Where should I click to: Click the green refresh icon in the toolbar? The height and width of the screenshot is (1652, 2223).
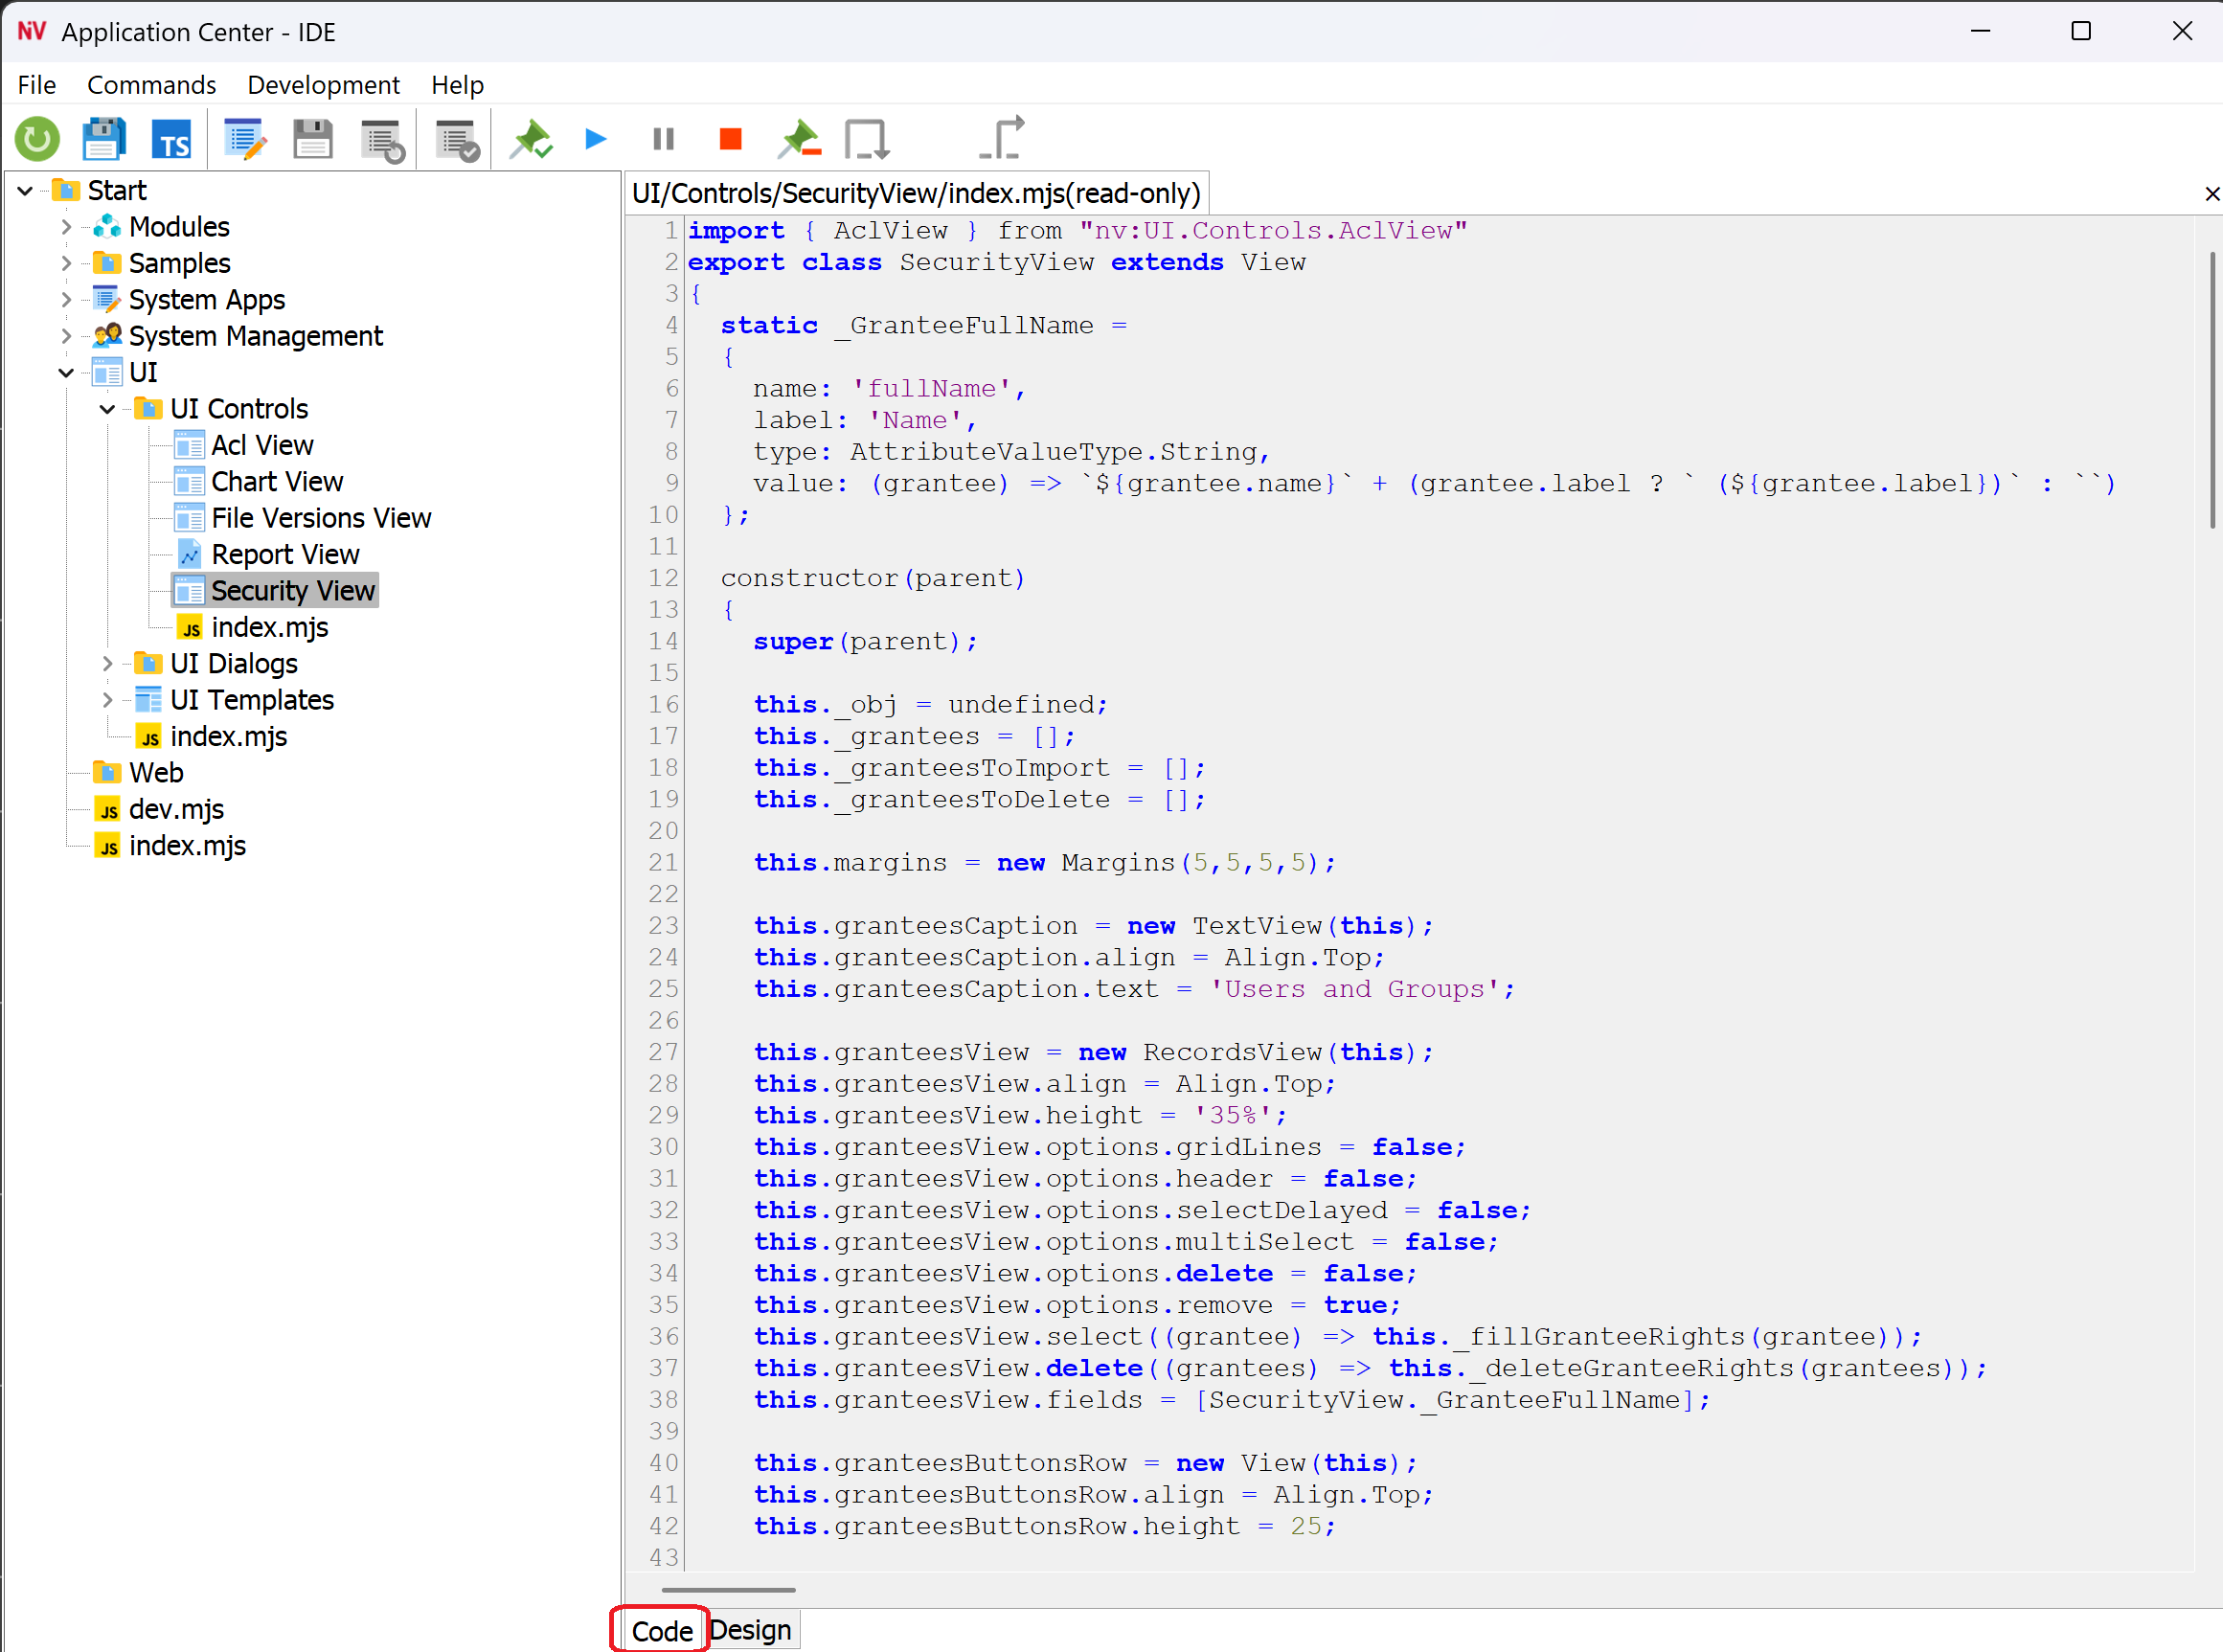37,139
